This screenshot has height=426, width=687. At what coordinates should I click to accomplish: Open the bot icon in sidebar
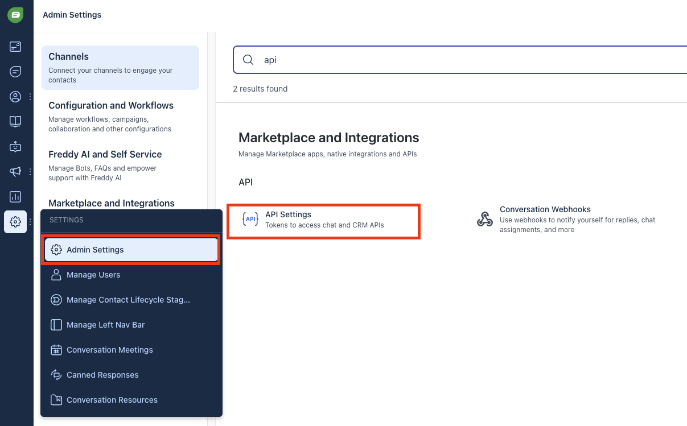(15, 147)
